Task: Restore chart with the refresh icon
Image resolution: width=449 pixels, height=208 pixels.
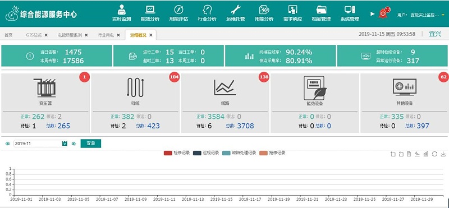Action: [x=434, y=154]
